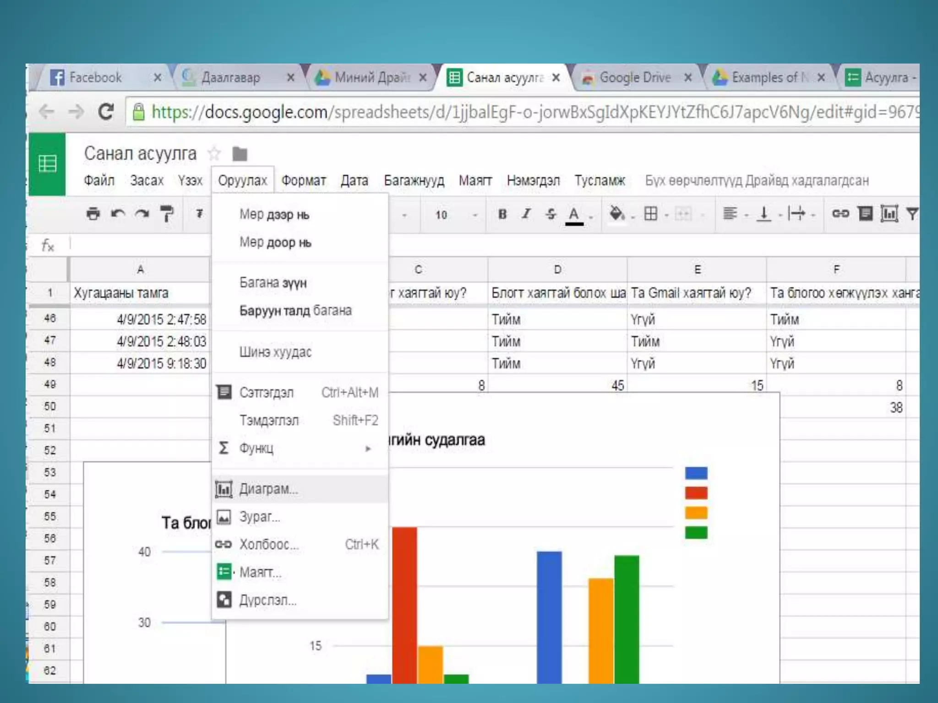Open the fill color bucket tool
938x703 pixels.
(x=617, y=213)
